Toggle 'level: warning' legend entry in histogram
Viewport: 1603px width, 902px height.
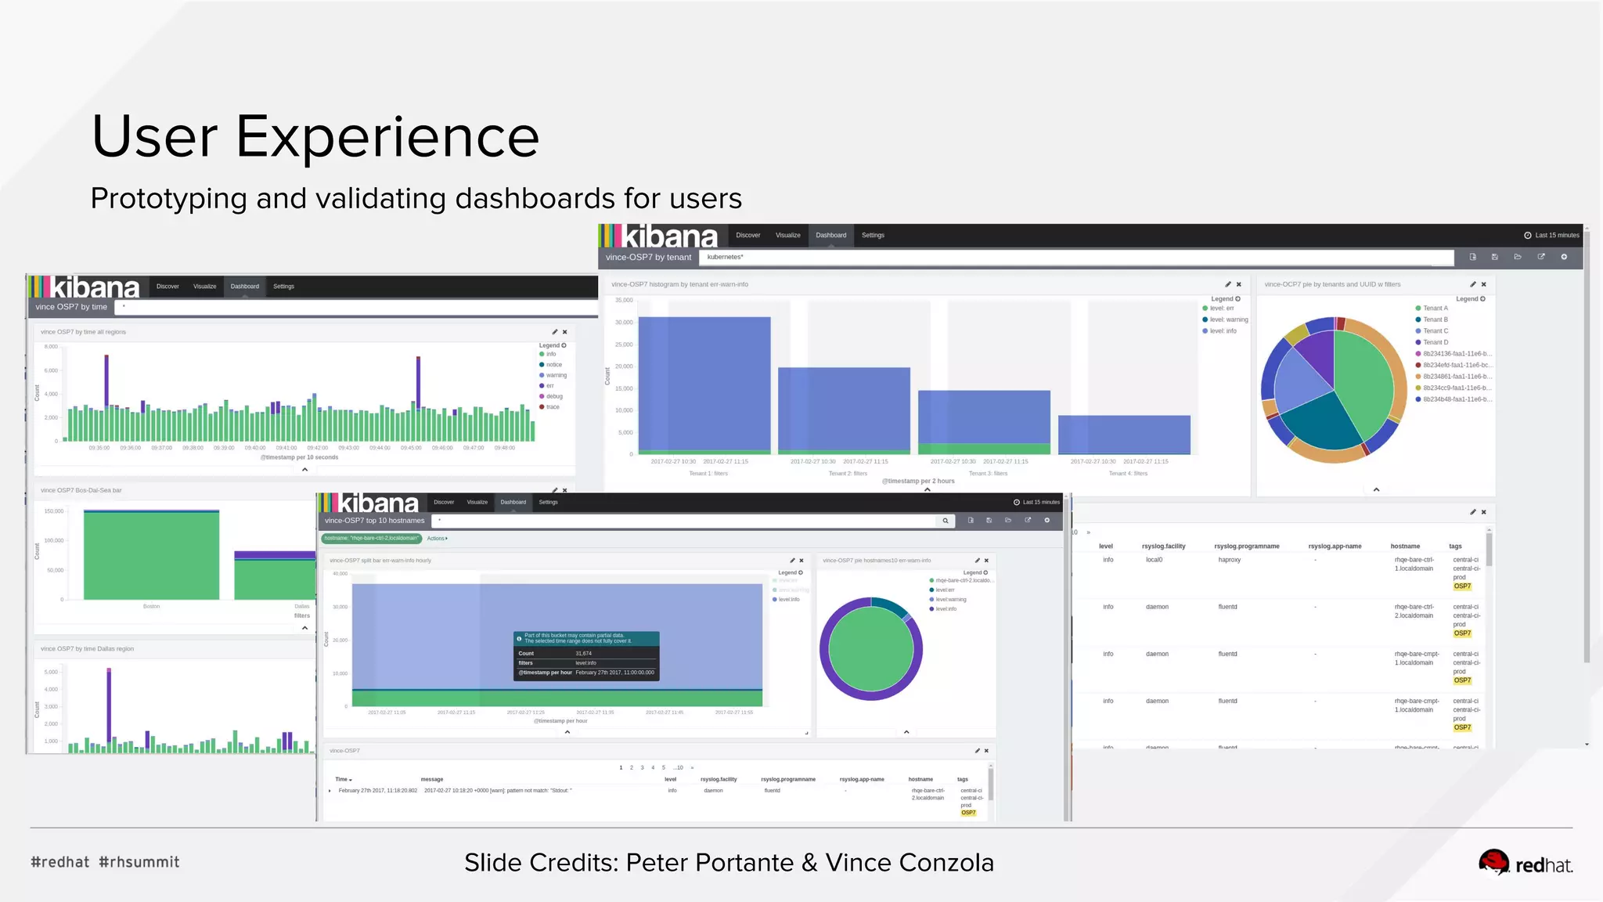click(x=1226, y=319)
